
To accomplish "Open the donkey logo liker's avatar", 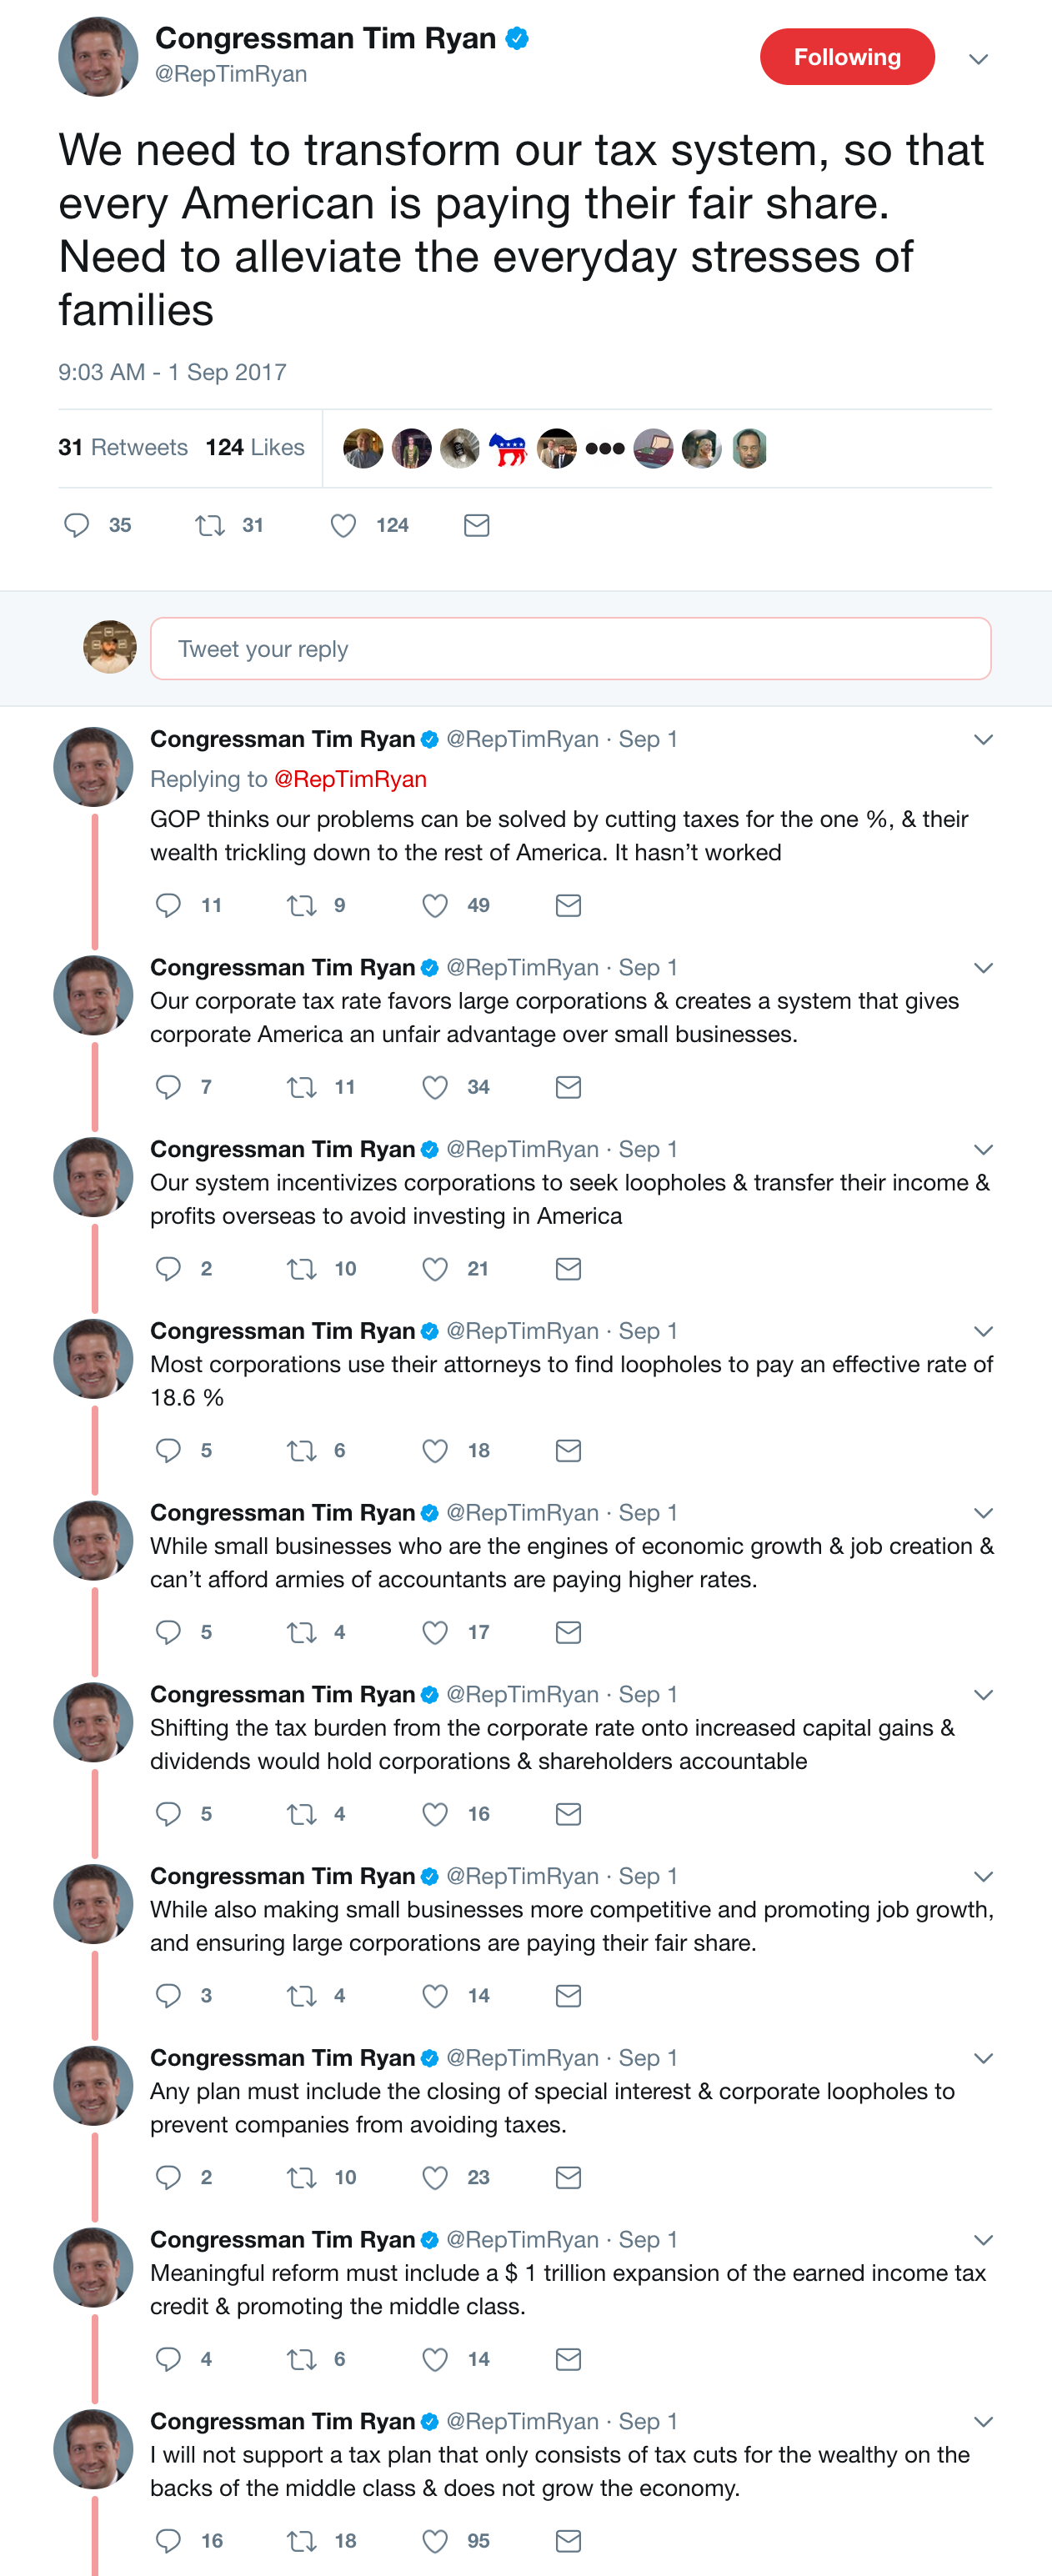I will coord(508,449).
